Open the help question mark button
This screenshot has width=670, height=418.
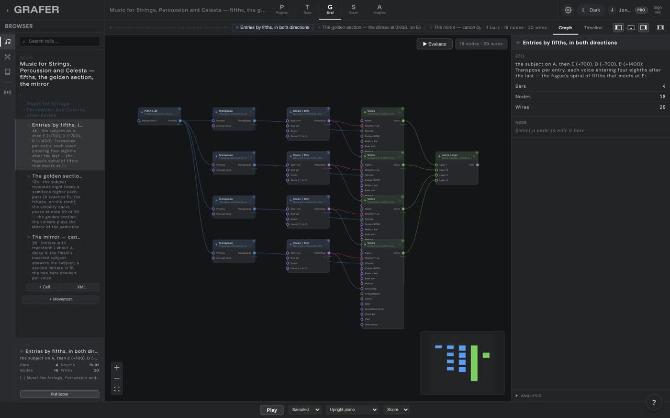pyautogui.click(x=654, y=402)
